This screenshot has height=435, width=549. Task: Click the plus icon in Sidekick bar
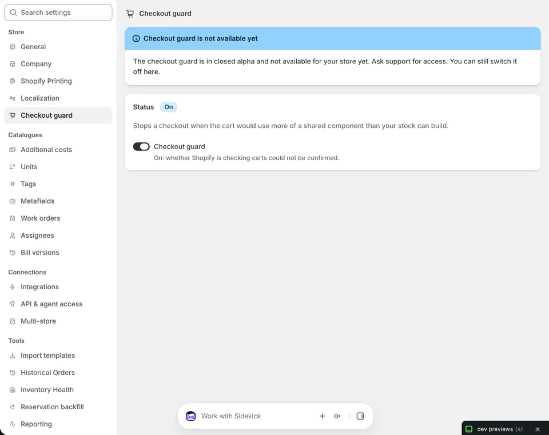click(x=322, y=416)
